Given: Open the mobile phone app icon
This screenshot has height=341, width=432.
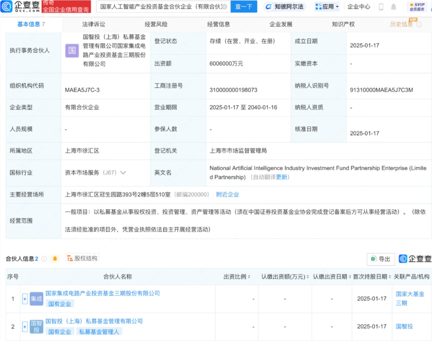Looking at the screenshot, I should click(381, 7).
